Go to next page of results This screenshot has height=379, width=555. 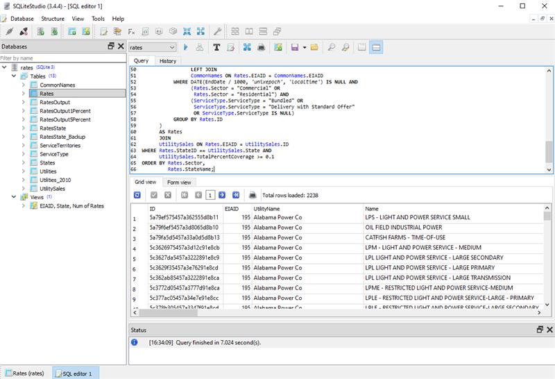(223, 195)
